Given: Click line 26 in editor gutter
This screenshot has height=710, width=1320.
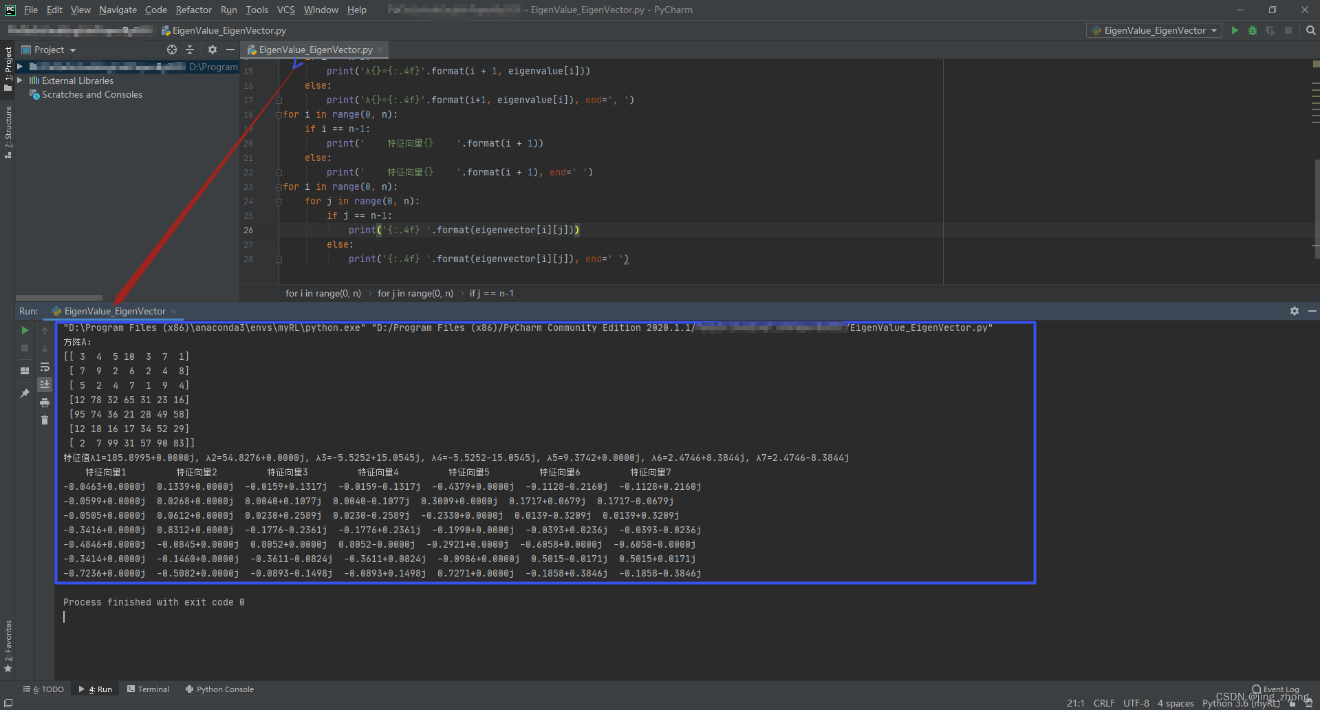Looking at the screenshot, I should (x=248, y=230).
